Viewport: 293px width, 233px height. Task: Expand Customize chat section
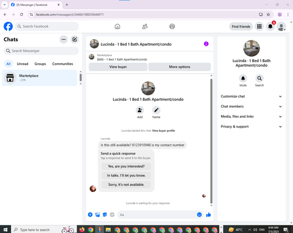[x=251, y=97]
